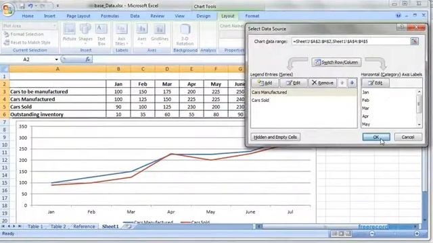Select row 3 header
Image resolution: width=433 pixels, height=243 pixels.
point(5,92)
